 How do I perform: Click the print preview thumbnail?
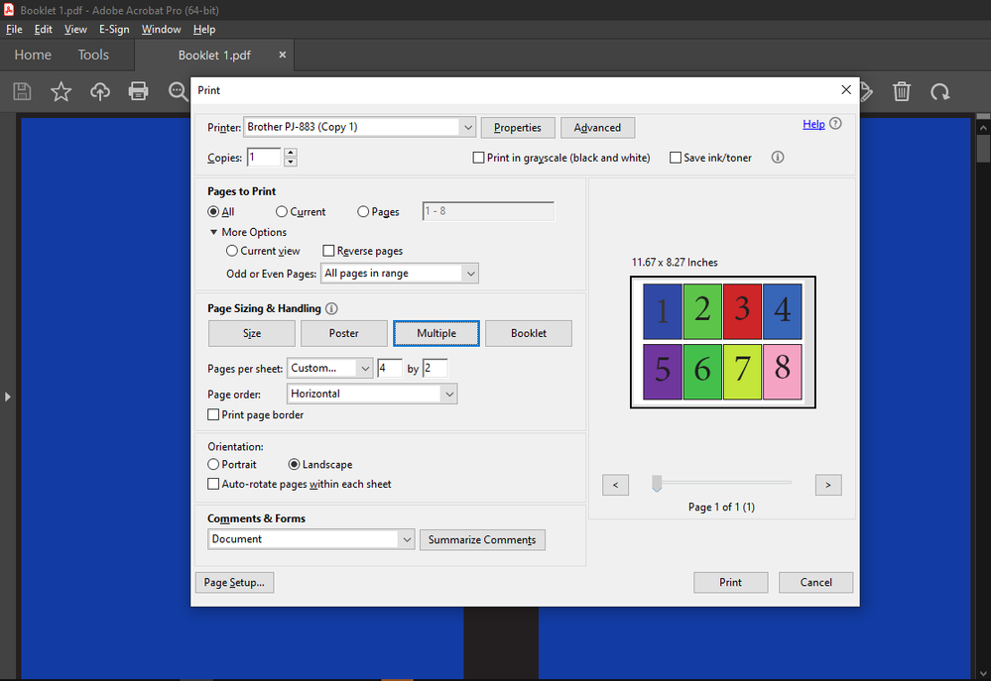tap(723, 342)
